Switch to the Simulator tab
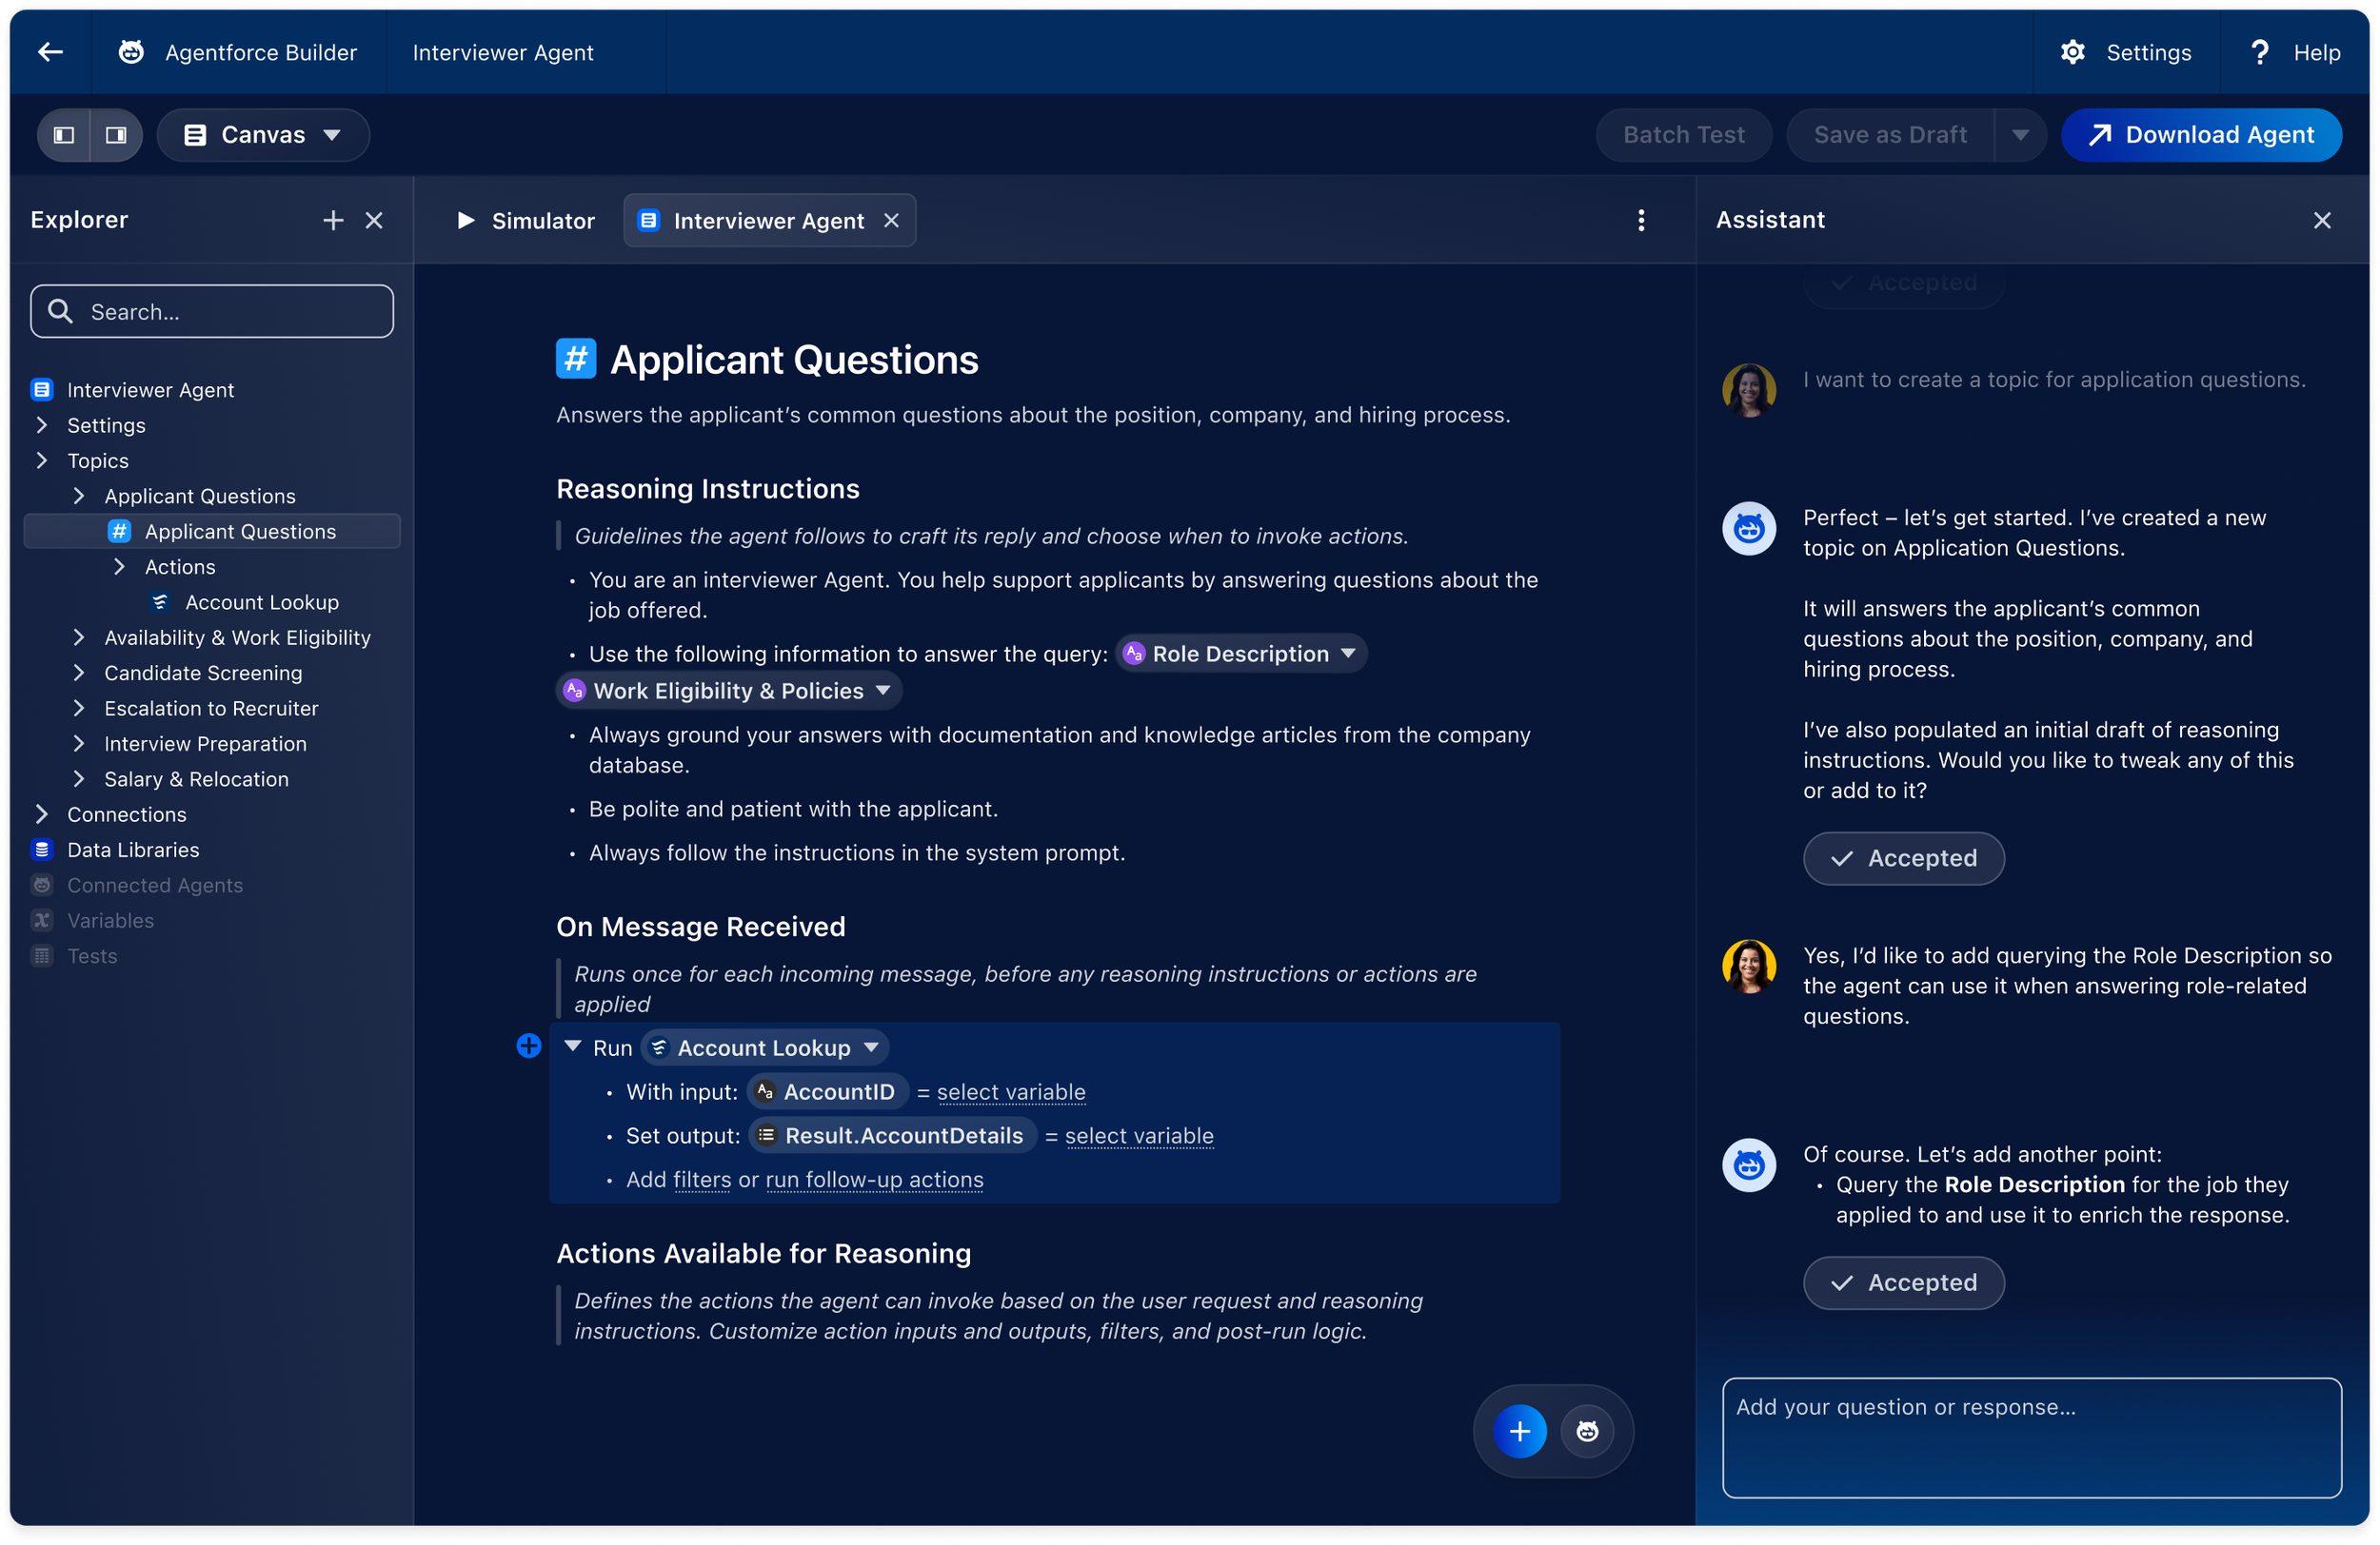This screenshot has height=1545, width=2380. tap(526, 220)
